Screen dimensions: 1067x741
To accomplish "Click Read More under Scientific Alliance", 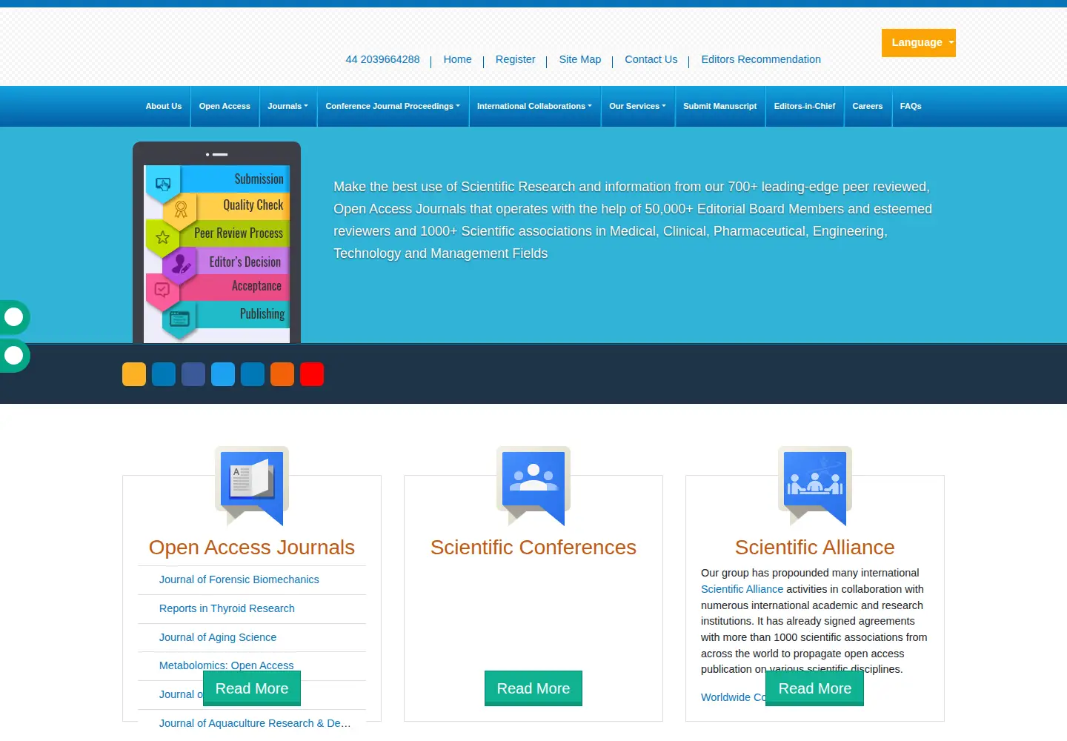I will (x=815, y=688).
